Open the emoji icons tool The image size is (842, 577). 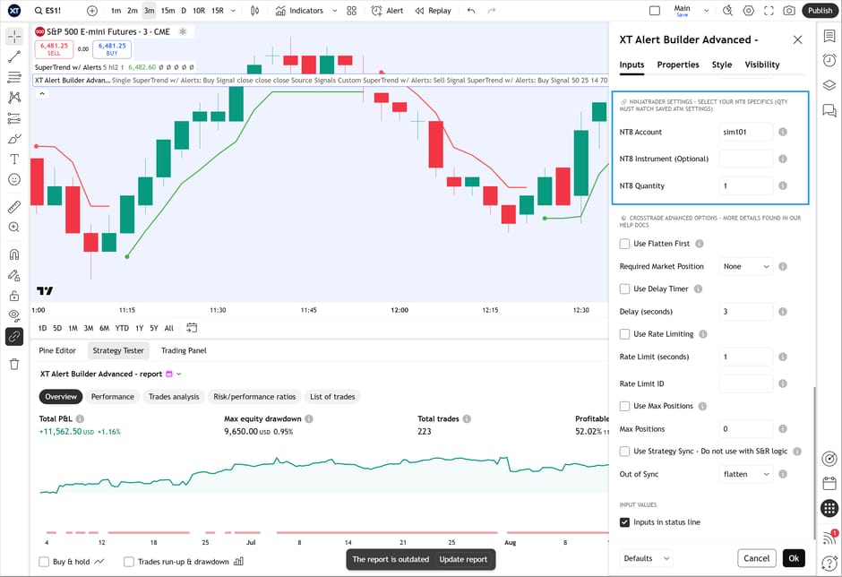coord(14,179)
